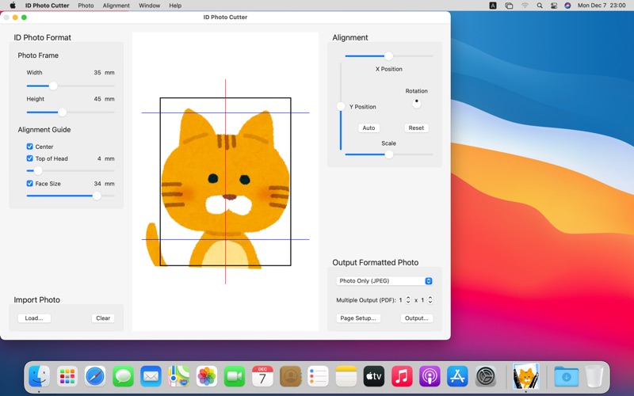The image size is (634, 396).
Task: Toggle Face Size guide checkbox
Action: (29, 184)
